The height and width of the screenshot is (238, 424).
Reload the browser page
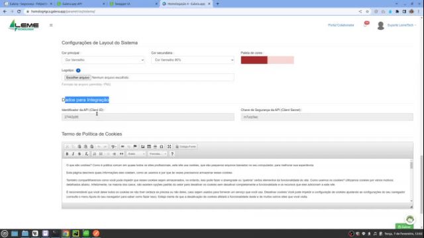(19, 12)
